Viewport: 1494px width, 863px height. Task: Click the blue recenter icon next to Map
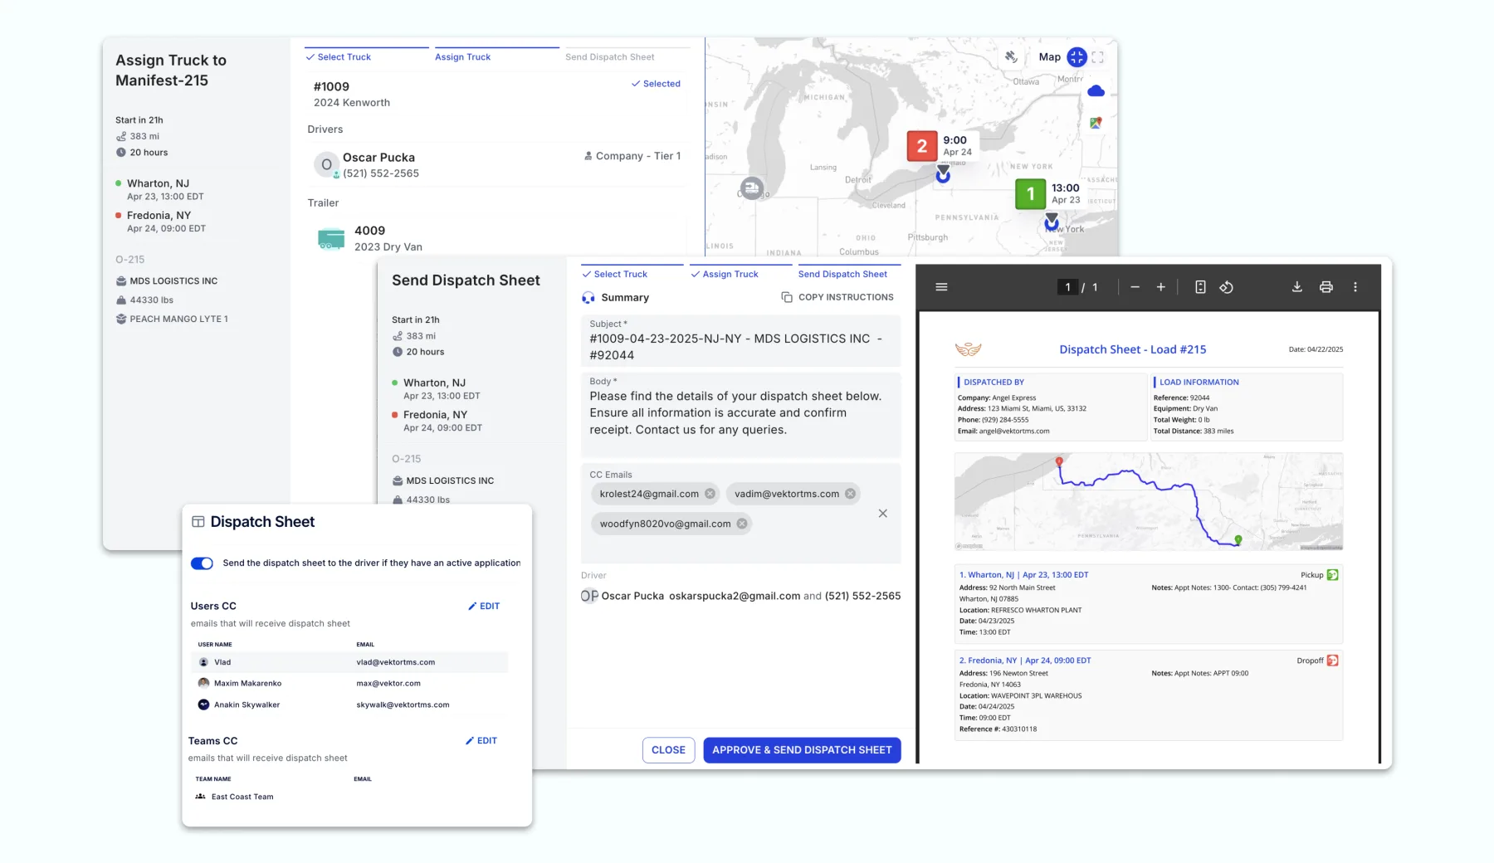tap(1077, 57)
